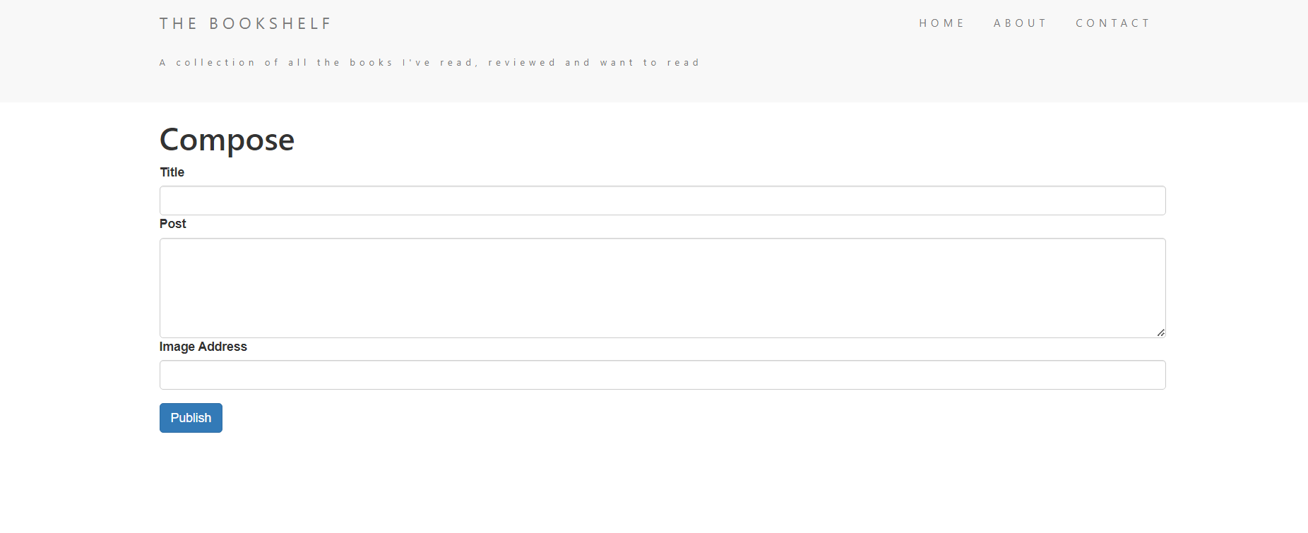The image size is (1308, 533).
Task: Click the Compose page heading
Action: click(227, 139)
